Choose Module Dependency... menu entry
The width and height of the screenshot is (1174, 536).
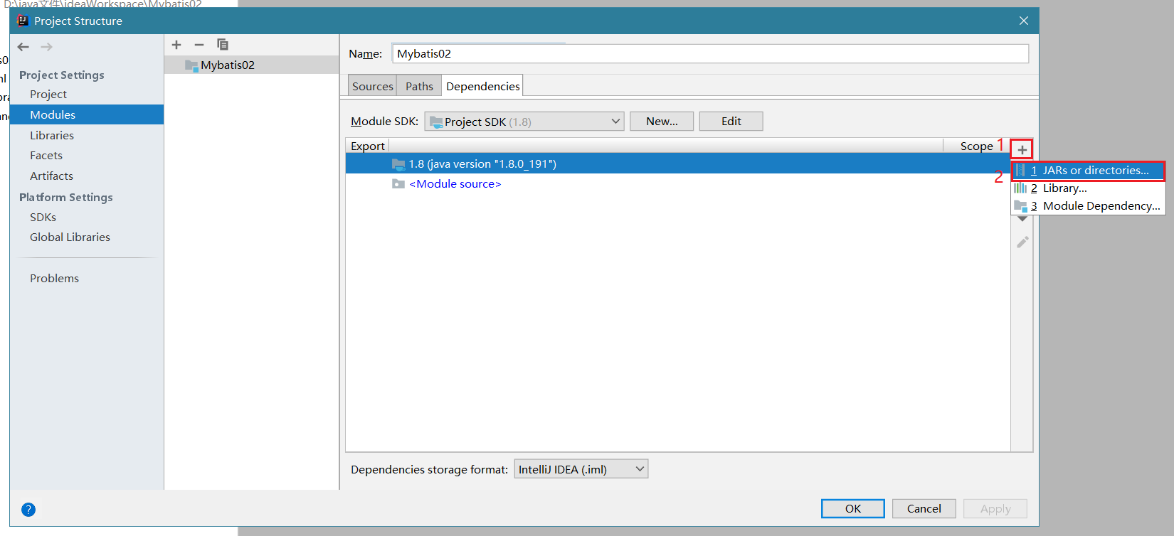pyautogui.click(x=1089, y=206)
